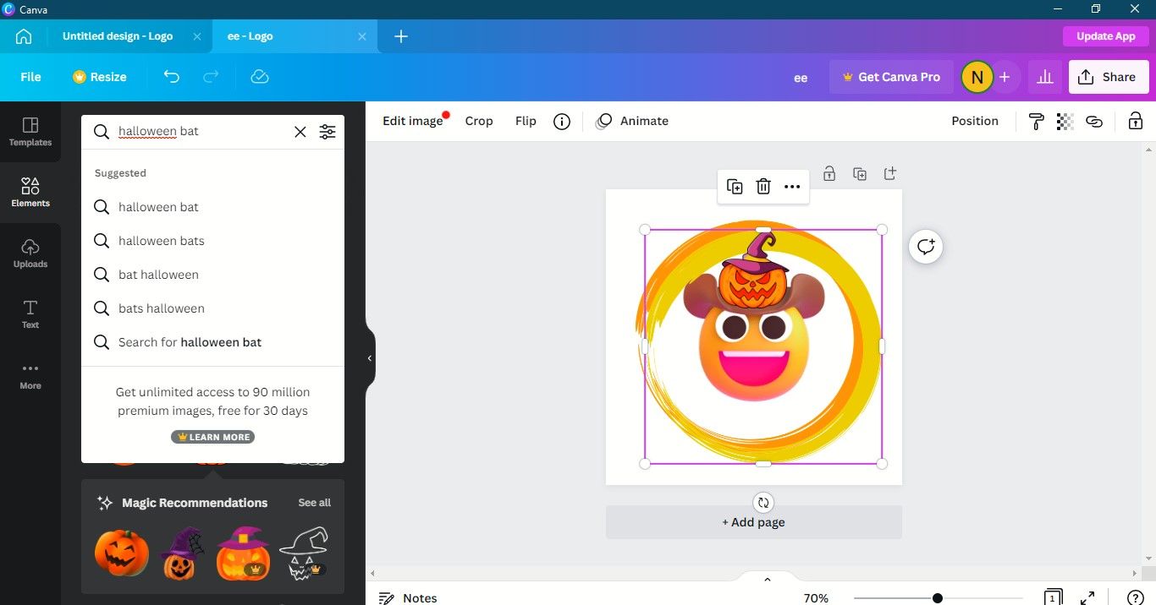Click the Resize button

pyautogui.click(x=100, y=77)
